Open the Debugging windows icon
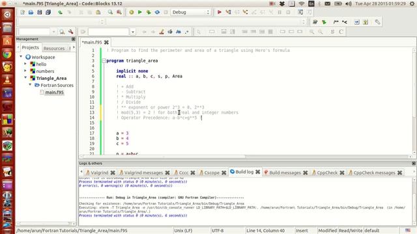Image resolution: width=417 pixels, height=234 pixels. point(300,12)
